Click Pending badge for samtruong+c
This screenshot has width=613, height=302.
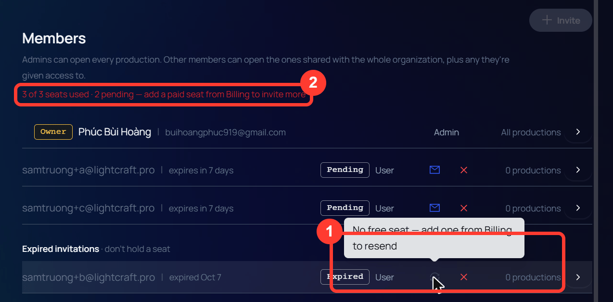click(x=345, y=208)
